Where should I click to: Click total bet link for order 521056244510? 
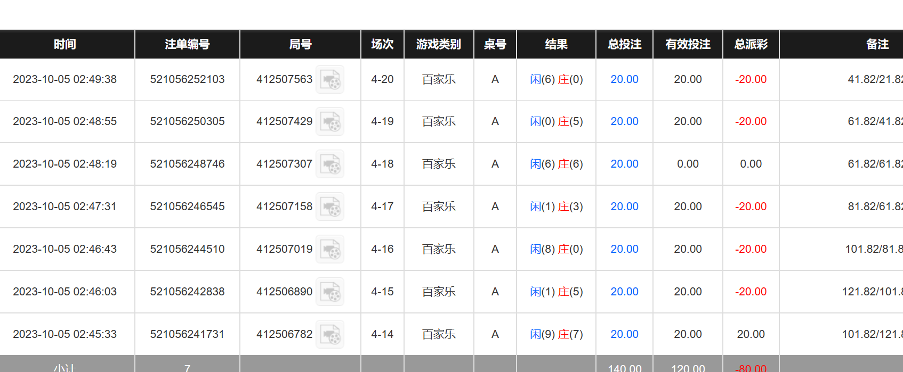pos(624,249)
